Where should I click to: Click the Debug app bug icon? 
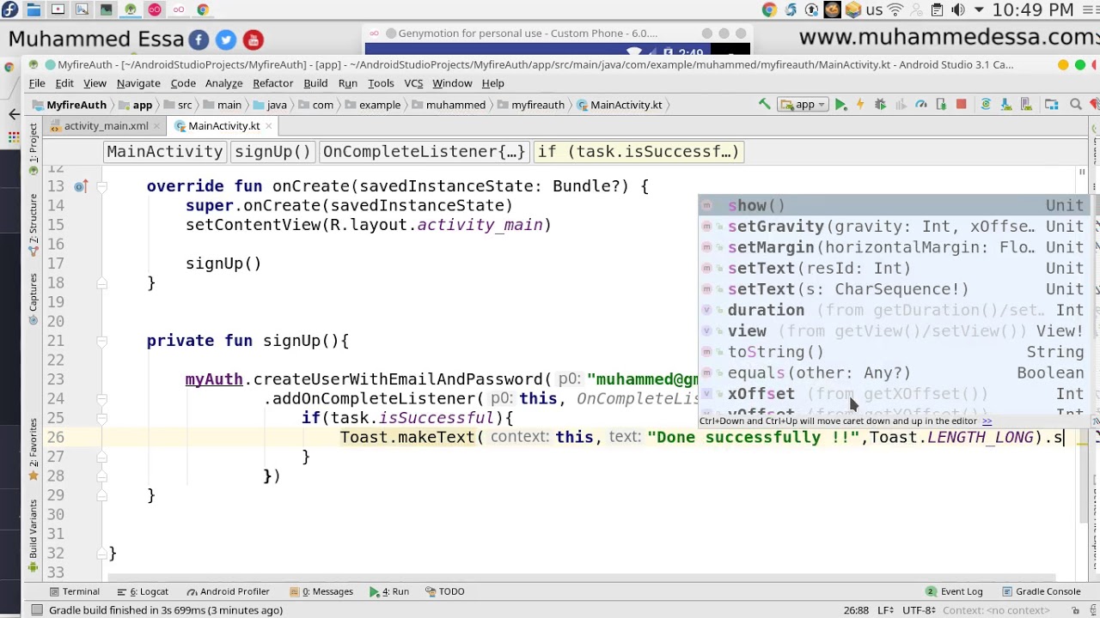tap(880, 105)
